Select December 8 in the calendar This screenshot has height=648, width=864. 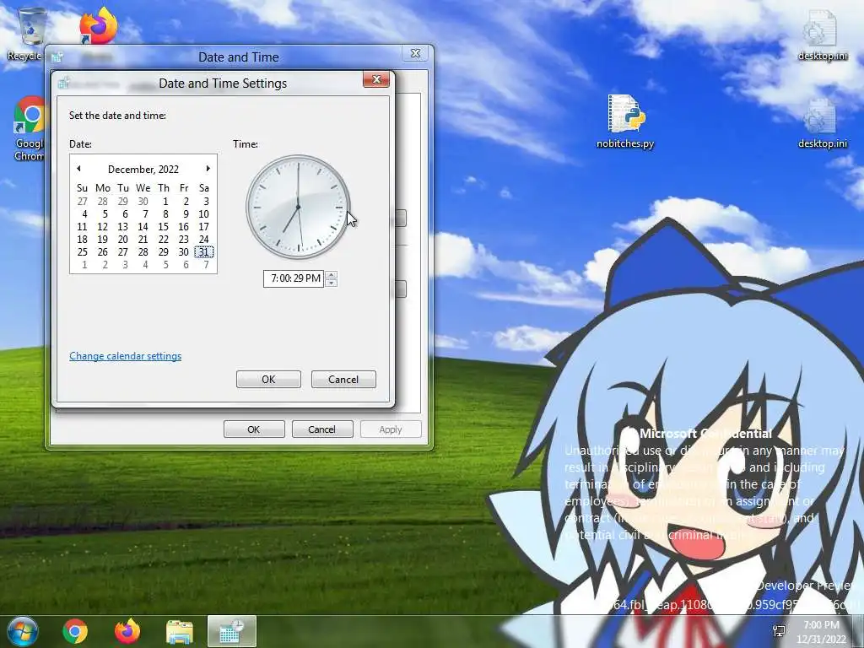(x=165, y=213)
